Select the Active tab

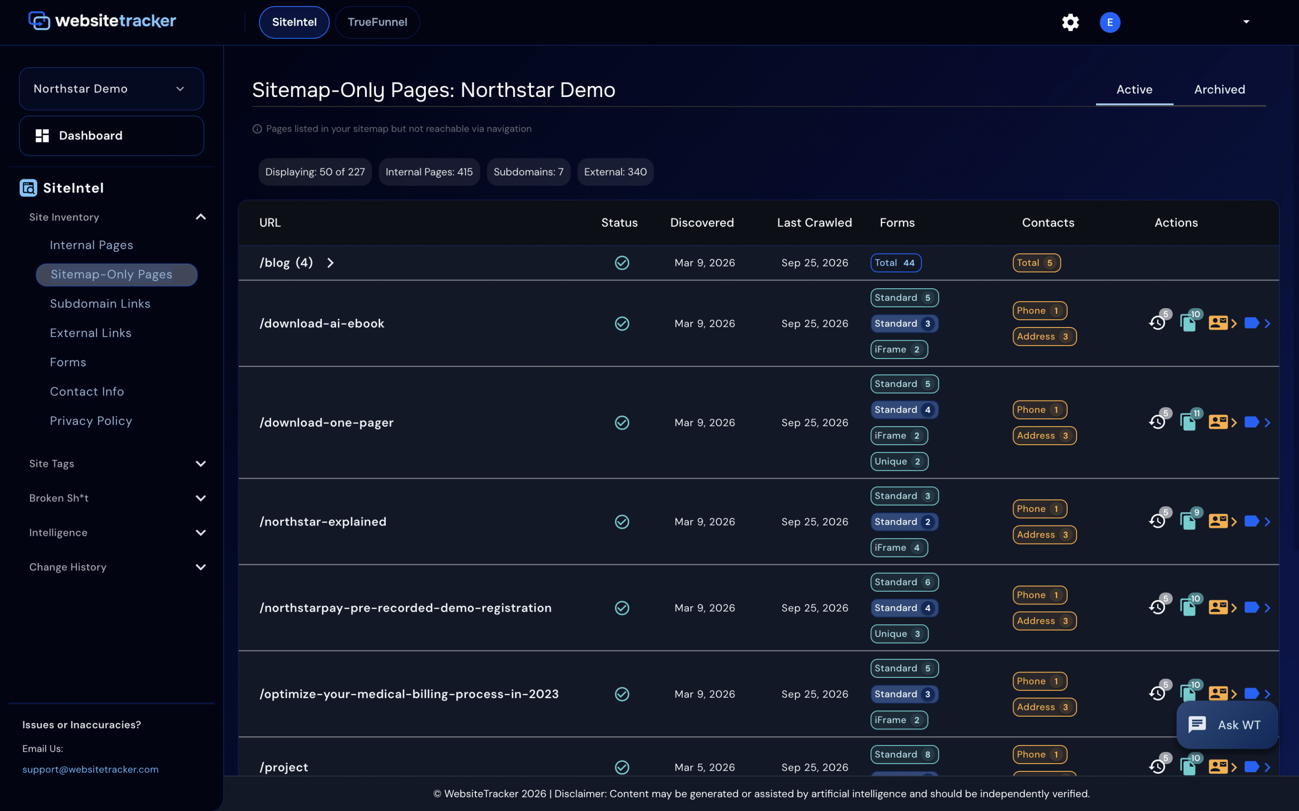pos(1134,90)
